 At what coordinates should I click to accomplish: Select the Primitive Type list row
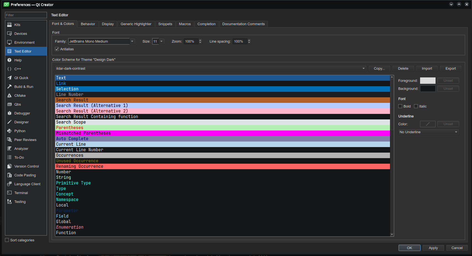[223, 183]
